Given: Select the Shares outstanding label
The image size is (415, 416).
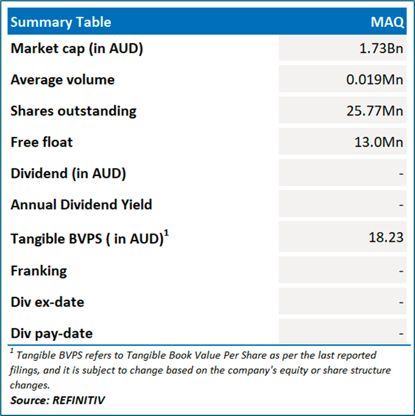Looking at the screenshot, I should coord(73,111).
